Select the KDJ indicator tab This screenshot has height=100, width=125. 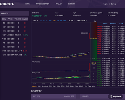point(39,86)
